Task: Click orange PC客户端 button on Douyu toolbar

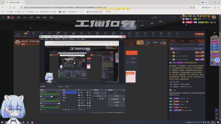Action: click(199, 34)
